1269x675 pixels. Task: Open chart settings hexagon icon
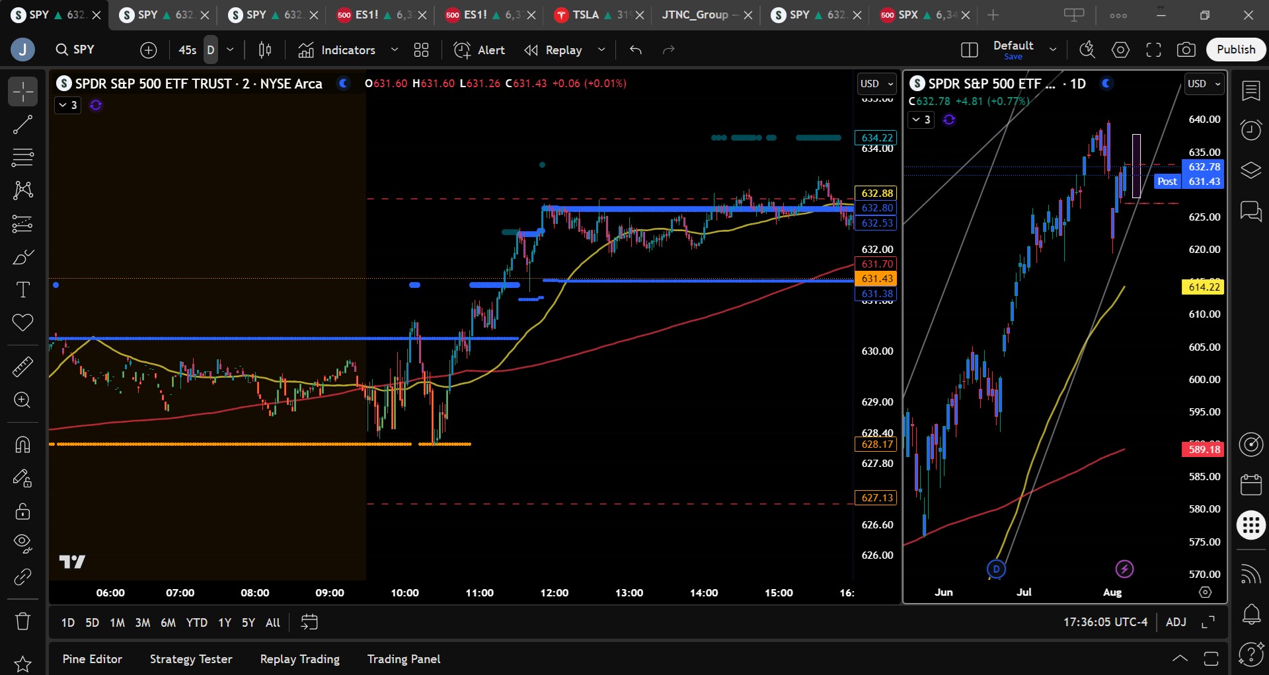coord(1120,50)
